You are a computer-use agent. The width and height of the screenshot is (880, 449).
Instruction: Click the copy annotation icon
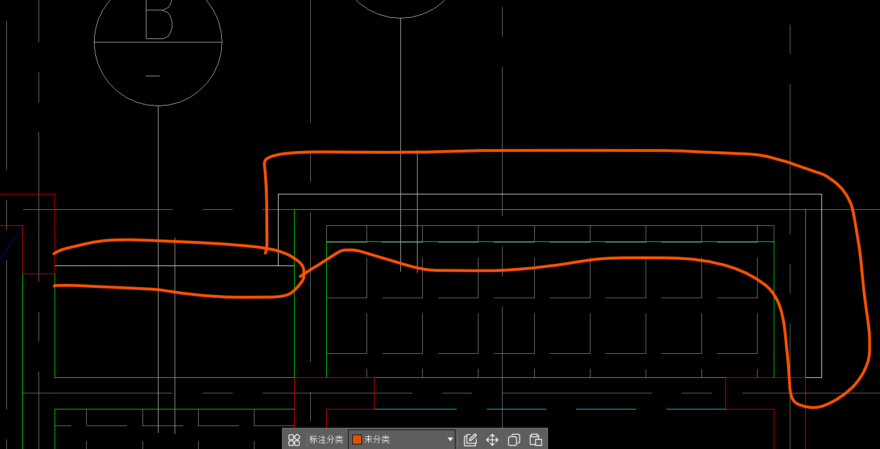tap(514, 440)
